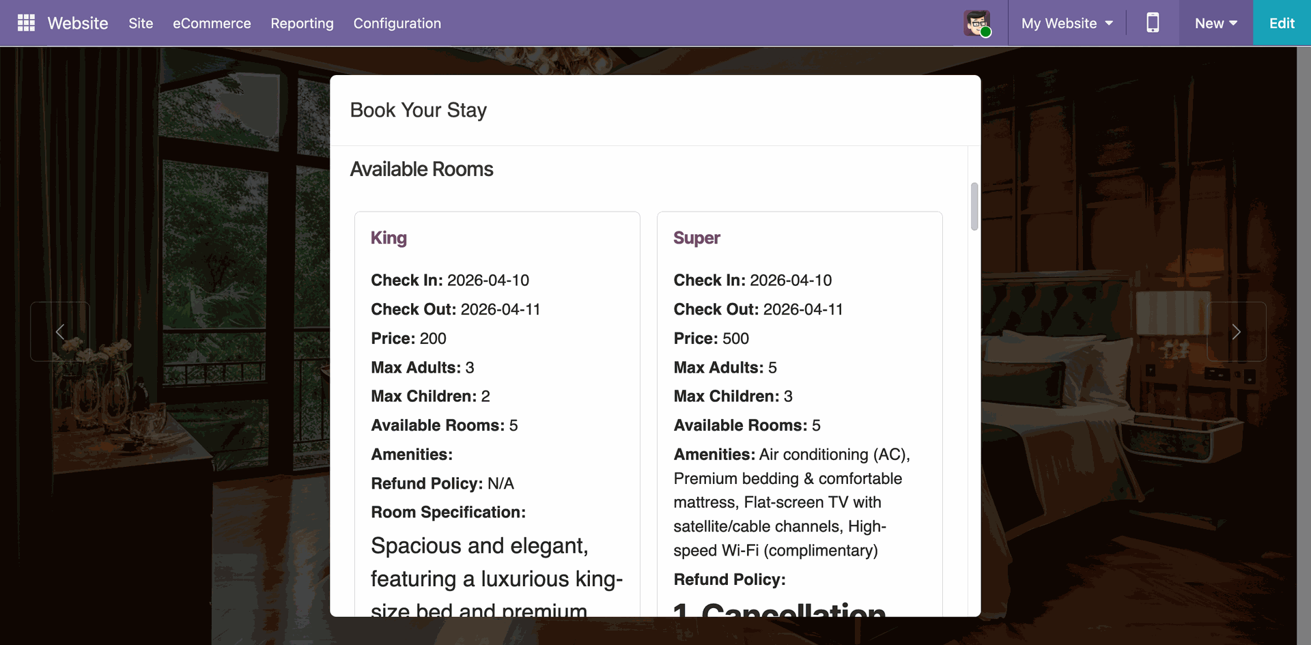Click Super's Available Rooms: 5 line
The image size is (1311, 645).
pos(747,426)
